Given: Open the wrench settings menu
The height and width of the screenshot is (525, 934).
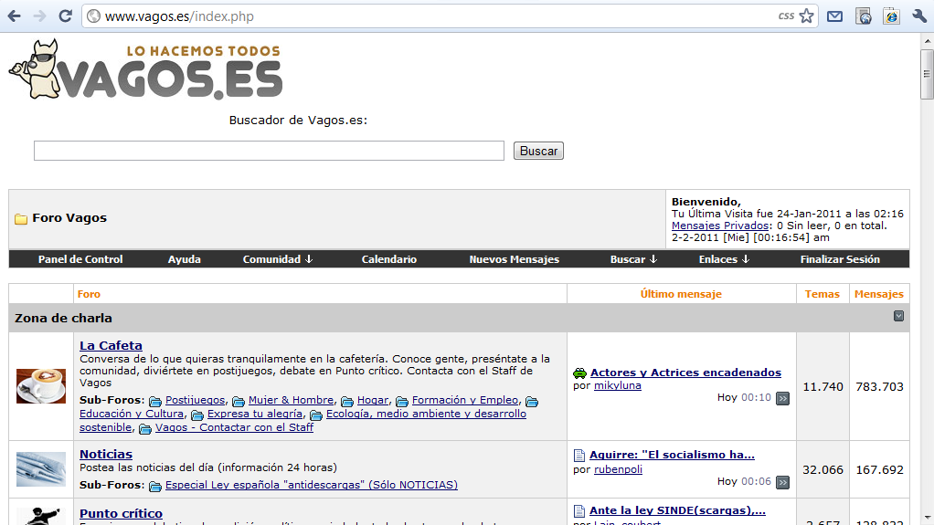Looking at the screenshot, I should click(919, 16).
